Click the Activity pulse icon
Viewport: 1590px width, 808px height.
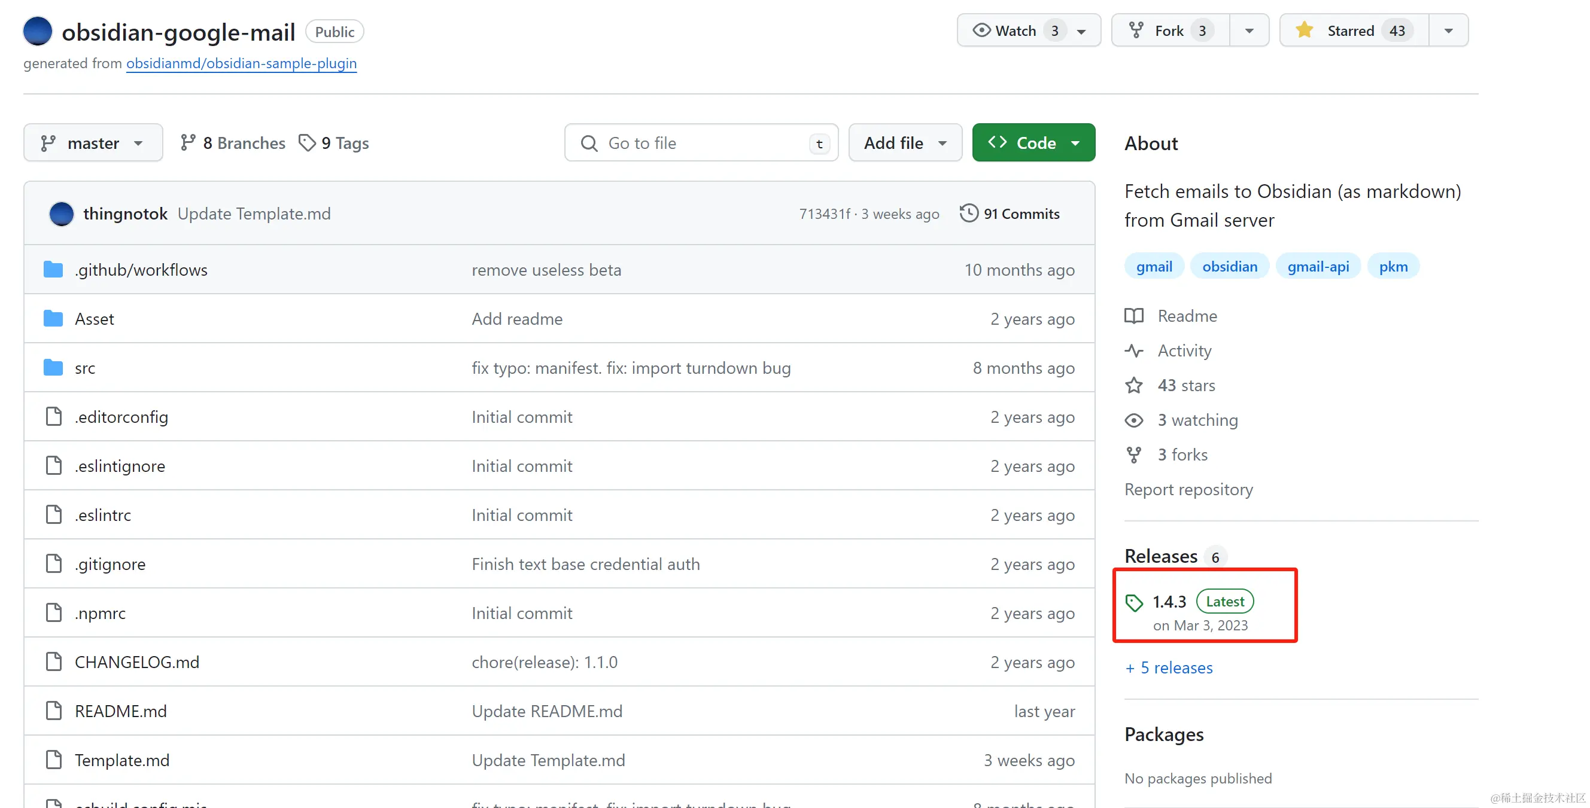[x=1133, y=351]
